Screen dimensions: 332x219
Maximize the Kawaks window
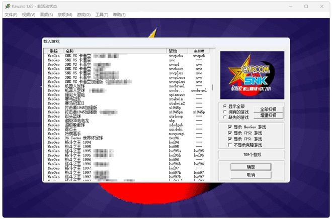point(306,7)
